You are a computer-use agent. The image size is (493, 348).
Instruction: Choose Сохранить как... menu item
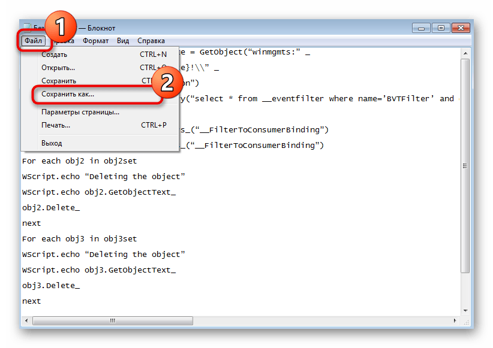point(68,95)
